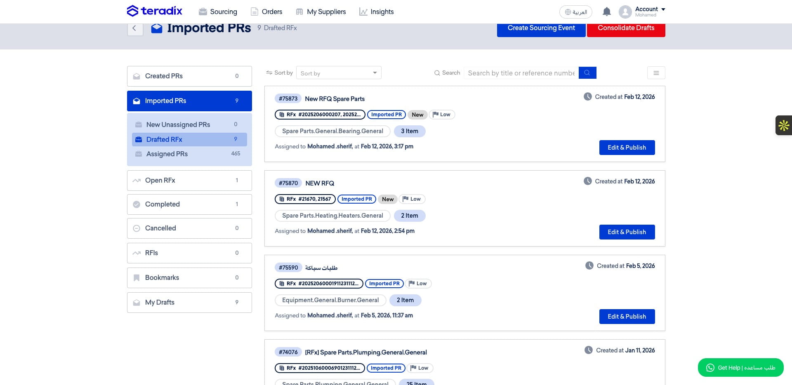This screenshot has height=385, width=792.
Task: Click the Imported PRs envelope header icon
Action: point(156,28)
